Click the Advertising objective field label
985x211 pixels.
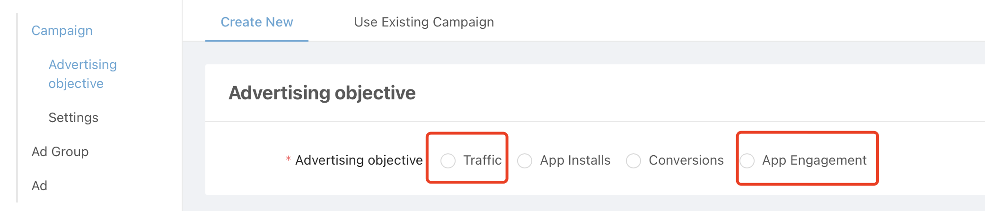click(359, 160)
